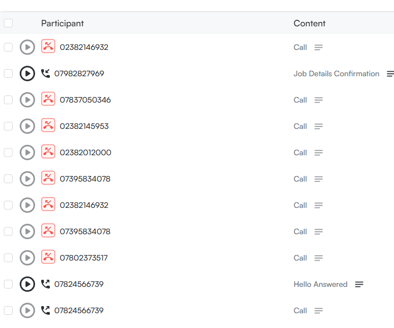
Task: Open the lines icon next to Hello Answered
Action: 359,284
